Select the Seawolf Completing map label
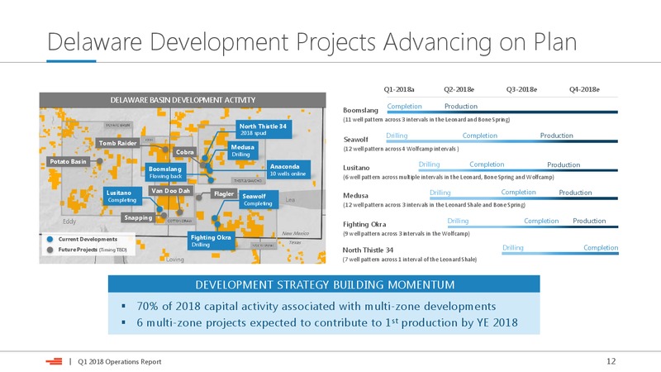Viewport: 661px width, 372px height. (x=259, y=199)
